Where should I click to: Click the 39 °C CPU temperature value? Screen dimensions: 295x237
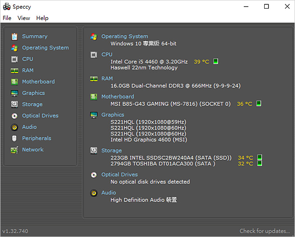[x=201, y=62]
